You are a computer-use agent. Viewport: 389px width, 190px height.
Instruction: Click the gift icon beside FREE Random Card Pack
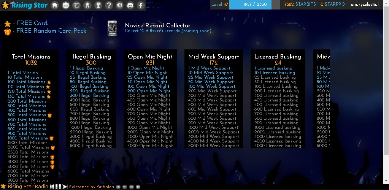click(8, 32)
